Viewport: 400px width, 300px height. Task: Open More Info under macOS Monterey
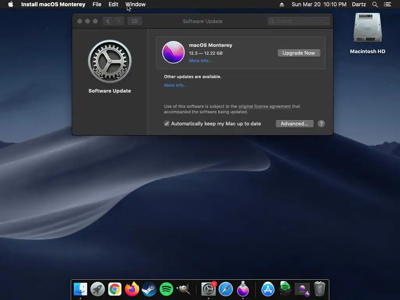point(200,61)
